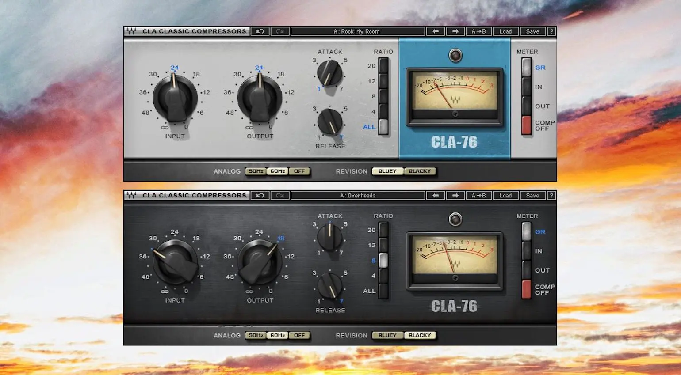This screenshot has height=375, width=681.
Task: Open the "A: Rock My Room" preset menu
Action: click(358, 31)
